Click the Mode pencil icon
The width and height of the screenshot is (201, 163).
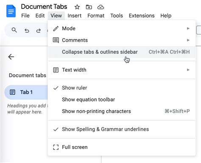click(x=56, y=28)
